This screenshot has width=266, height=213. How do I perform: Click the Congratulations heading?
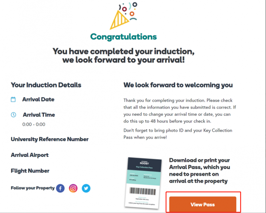(123, 37)
